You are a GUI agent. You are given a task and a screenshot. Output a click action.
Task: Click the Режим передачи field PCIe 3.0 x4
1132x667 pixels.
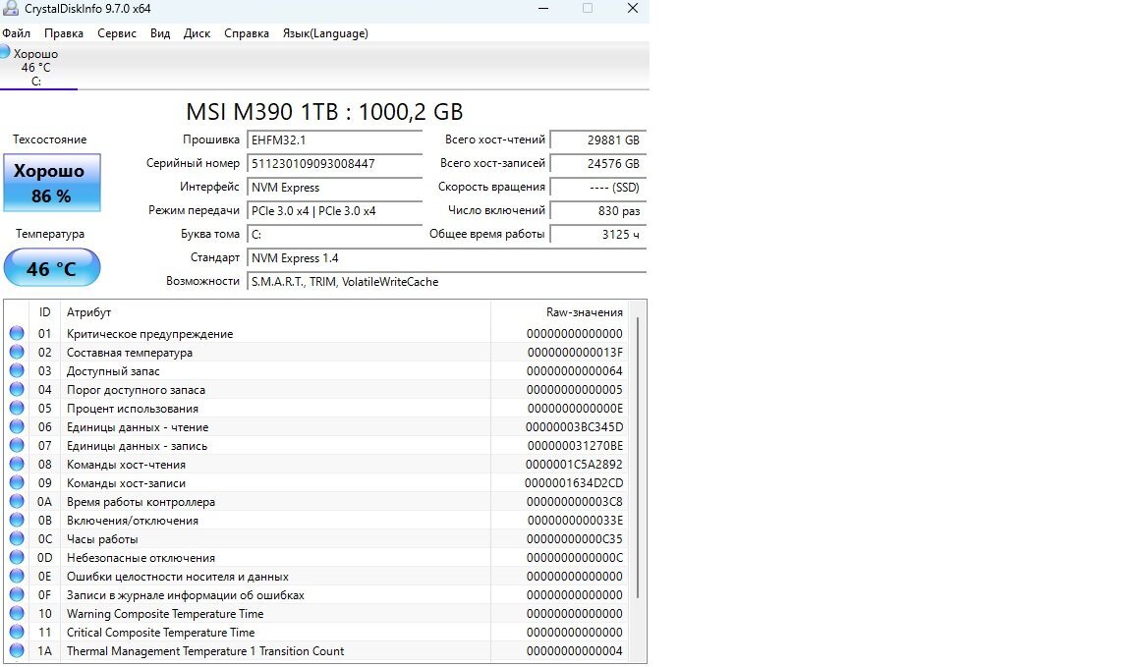coord(334,211)
